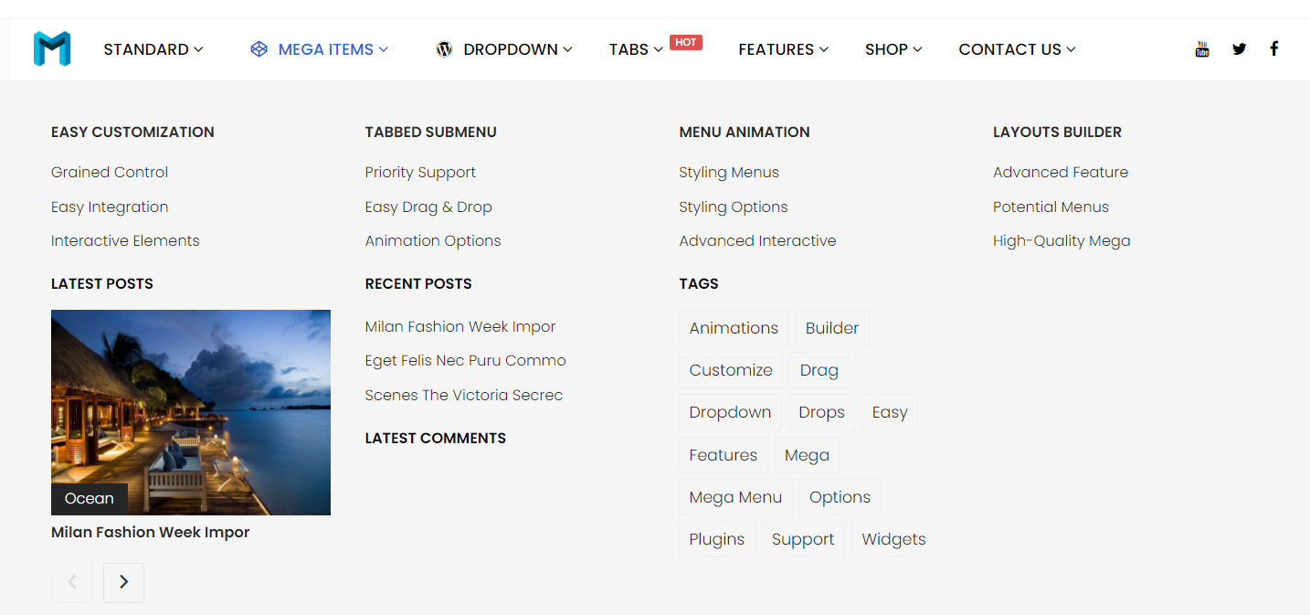Select the Mega Menu tag
The width and height of the screenshot is (1310, 615).
click(735, 496)
